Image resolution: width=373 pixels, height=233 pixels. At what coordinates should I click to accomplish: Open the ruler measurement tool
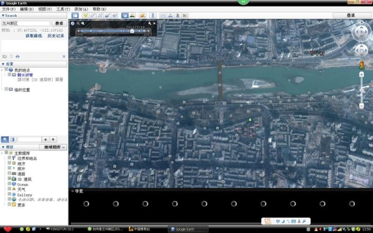(x=153, y=16)
